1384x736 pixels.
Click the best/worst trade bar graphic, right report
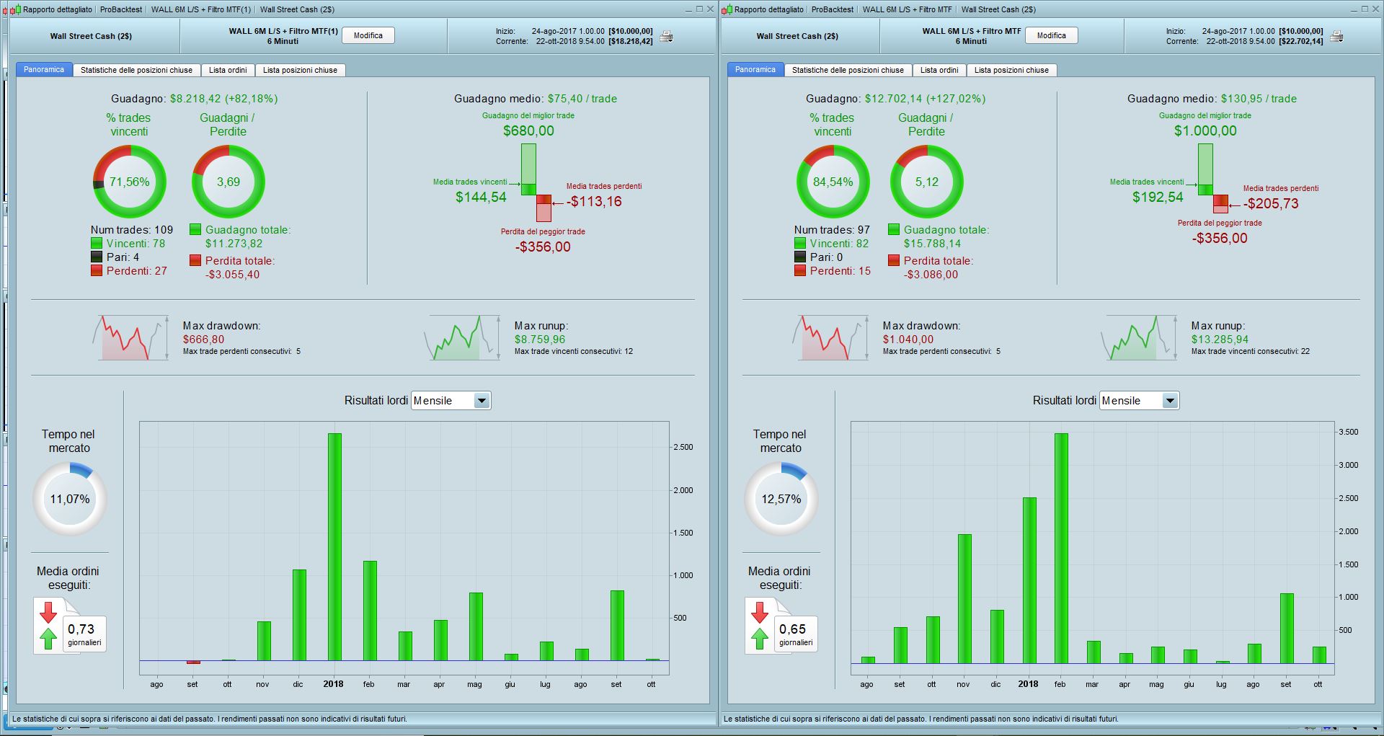point(1212,178)
